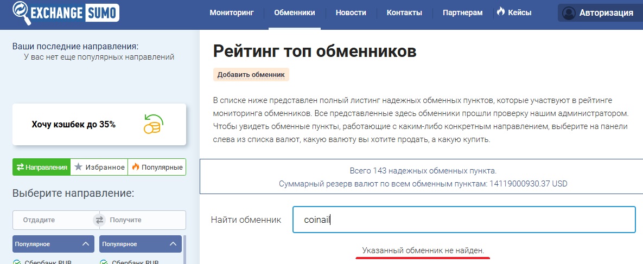Click the arrows icon in Направления

tap(20, 168)
